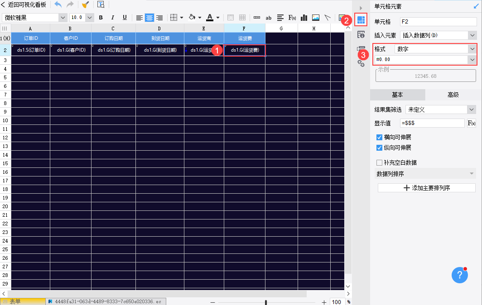
Task: Click the zoom slider handle
Action: 266,303
